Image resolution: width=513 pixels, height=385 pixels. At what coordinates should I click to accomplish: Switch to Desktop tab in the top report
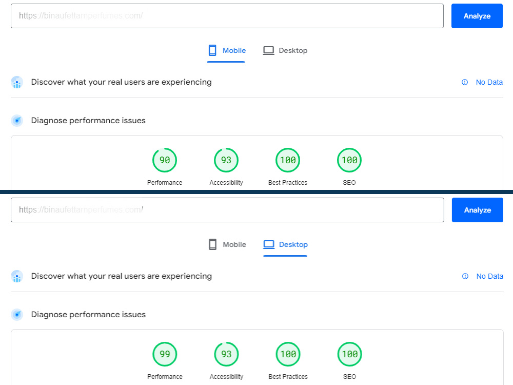pos(285,50)
